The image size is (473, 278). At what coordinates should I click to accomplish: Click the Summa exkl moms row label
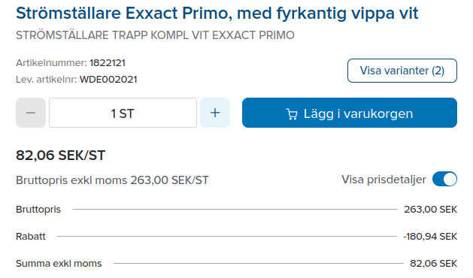coord(59,264)
